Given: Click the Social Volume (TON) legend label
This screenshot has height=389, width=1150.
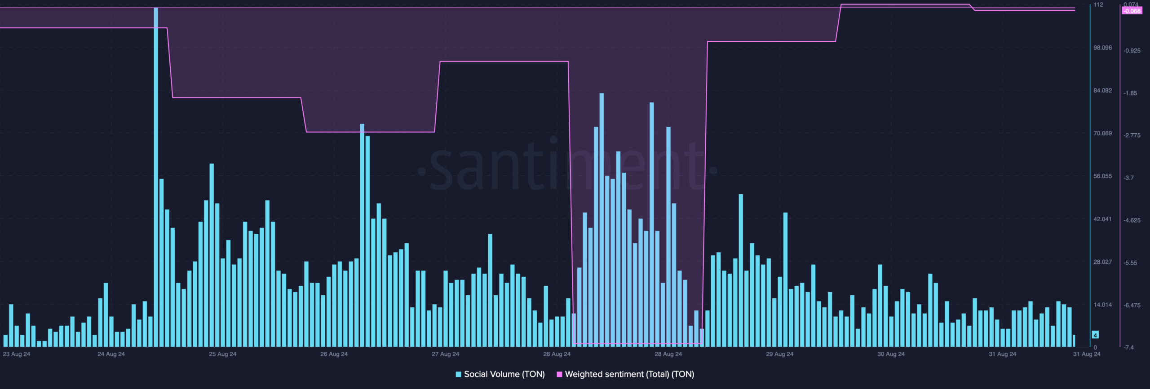Looking at the screenshot, I should (x=504, y=374).
